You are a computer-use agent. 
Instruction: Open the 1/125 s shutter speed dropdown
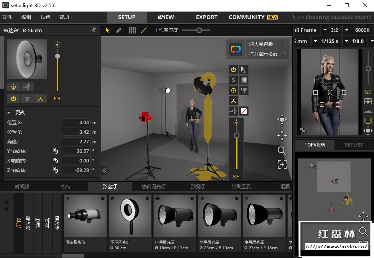326,41
